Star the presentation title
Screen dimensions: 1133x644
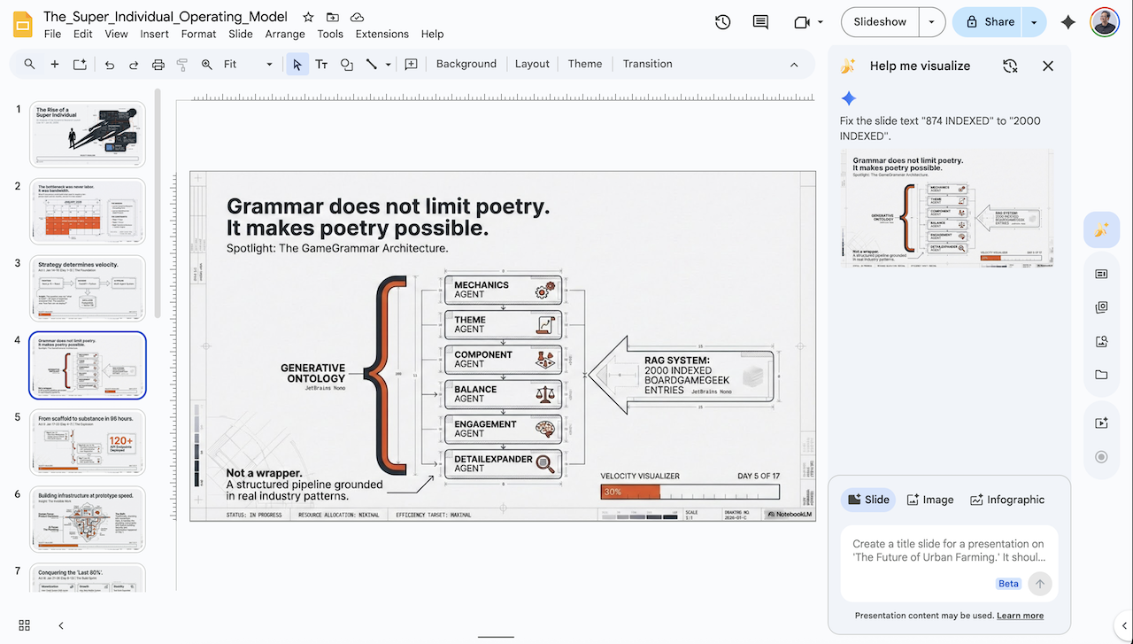pyautogui.click(x=308, y=17)
